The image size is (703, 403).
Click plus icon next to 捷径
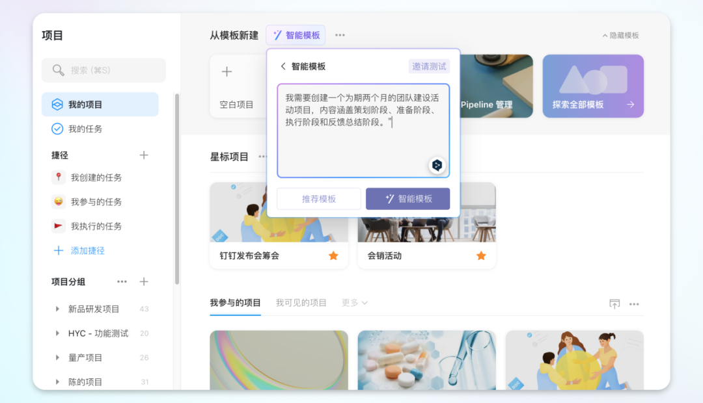tap(144, 155)
